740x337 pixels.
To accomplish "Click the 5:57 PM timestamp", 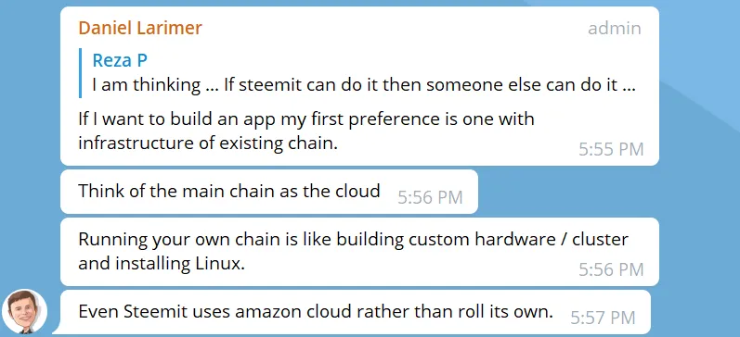I will pyautogui.click(x=603, y=318).
